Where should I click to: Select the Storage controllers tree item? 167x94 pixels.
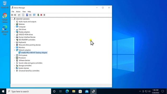pos(25,66)
